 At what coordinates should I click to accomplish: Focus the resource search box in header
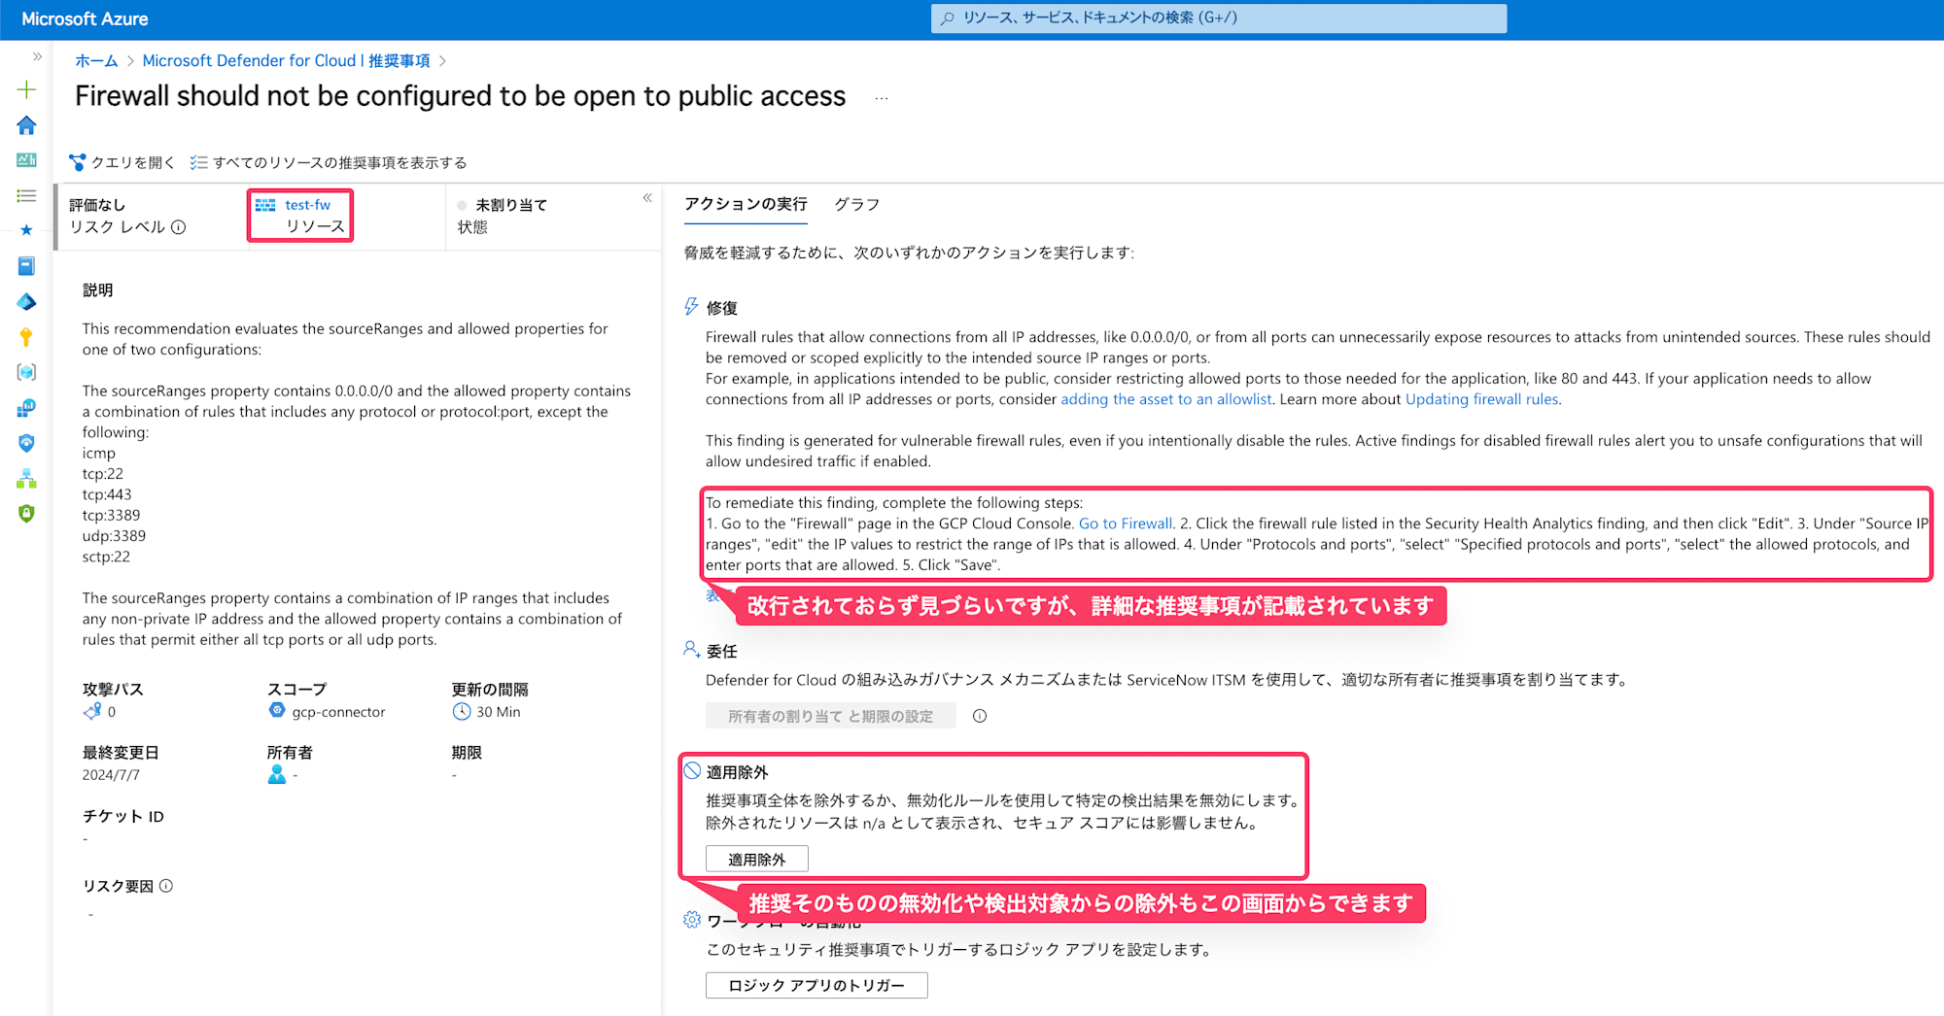tap(1218, 17)
